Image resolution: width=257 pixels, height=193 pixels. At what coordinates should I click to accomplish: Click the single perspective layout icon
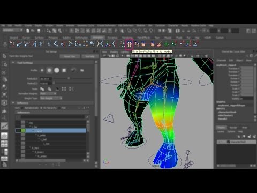[4, 136]
